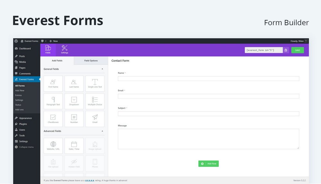Switch to the Add Fields tab
The height and width of the screenshot is (184, 321).
(x=57, y=61)
